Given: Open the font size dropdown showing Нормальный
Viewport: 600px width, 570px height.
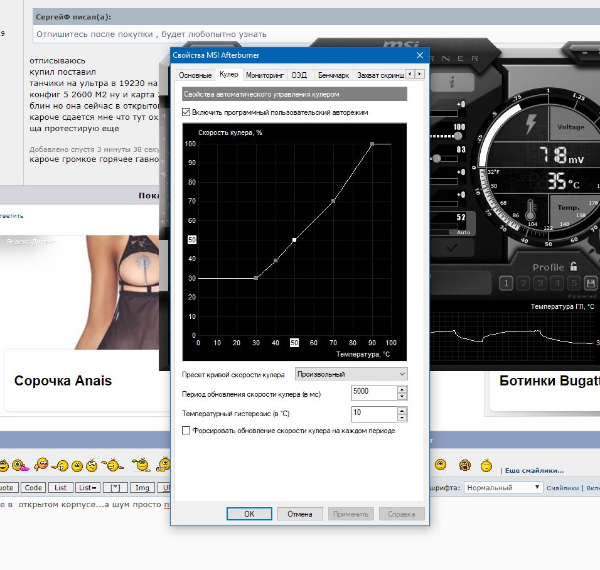Looking at the screenshot, I should coord(503,487).
